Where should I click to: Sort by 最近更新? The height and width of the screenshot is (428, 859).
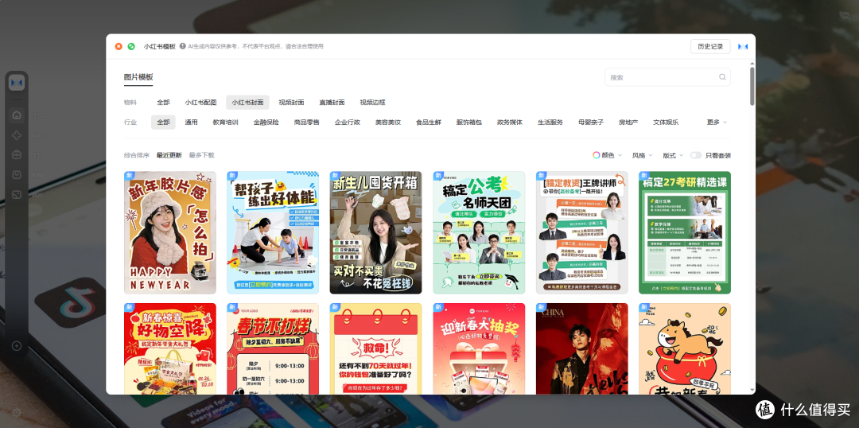[169, 155]
